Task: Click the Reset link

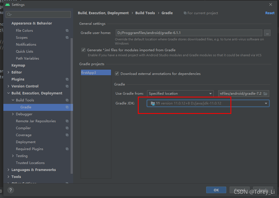Action: [x=270, y=13]
